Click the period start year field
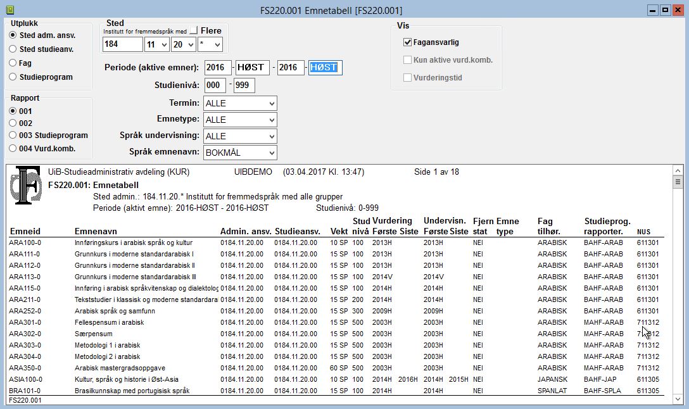 click(217, 68)
